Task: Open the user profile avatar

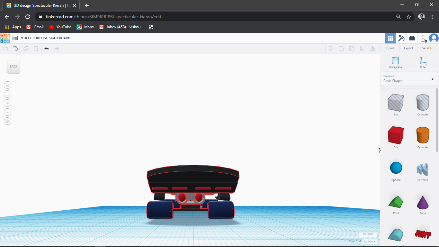Action: (x=434, y=38)
